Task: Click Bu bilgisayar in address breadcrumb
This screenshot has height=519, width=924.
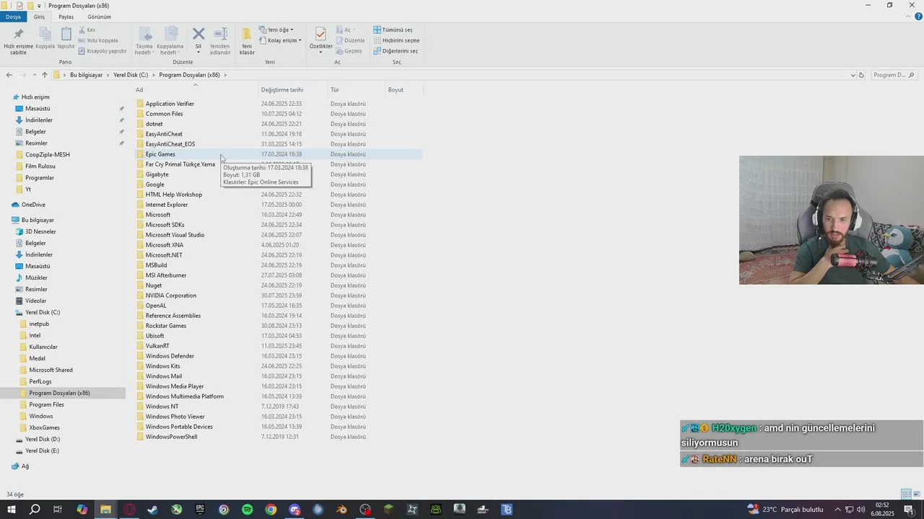Action: click(86, 75)
